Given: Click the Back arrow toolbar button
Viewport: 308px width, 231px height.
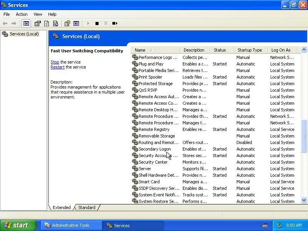Looking at the screenshot, I should click(5, 23).
